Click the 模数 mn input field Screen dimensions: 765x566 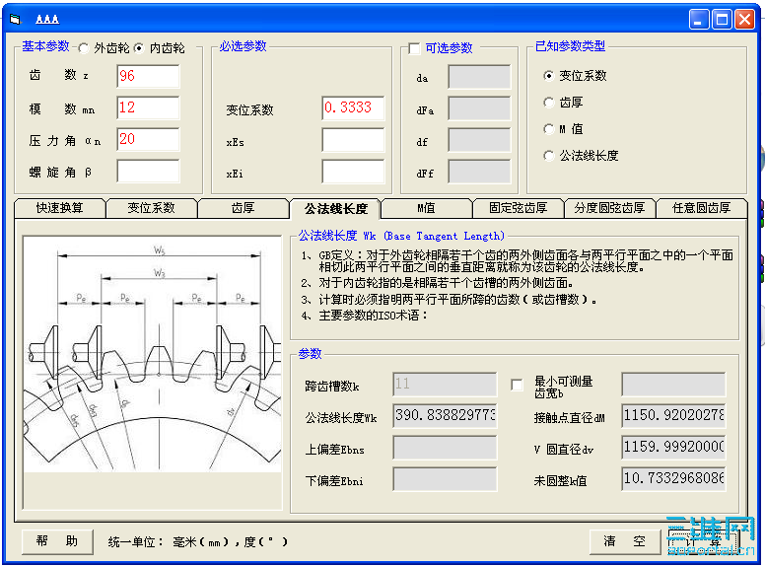pos(148,107)
